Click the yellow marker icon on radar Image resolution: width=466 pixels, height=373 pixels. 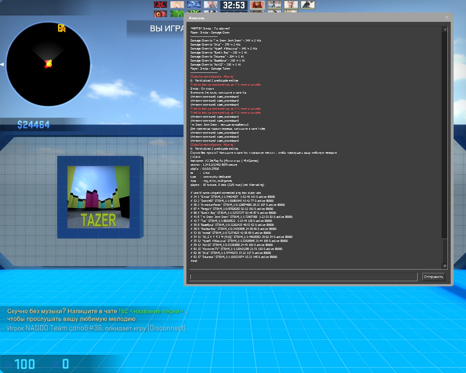coord(62,28)
